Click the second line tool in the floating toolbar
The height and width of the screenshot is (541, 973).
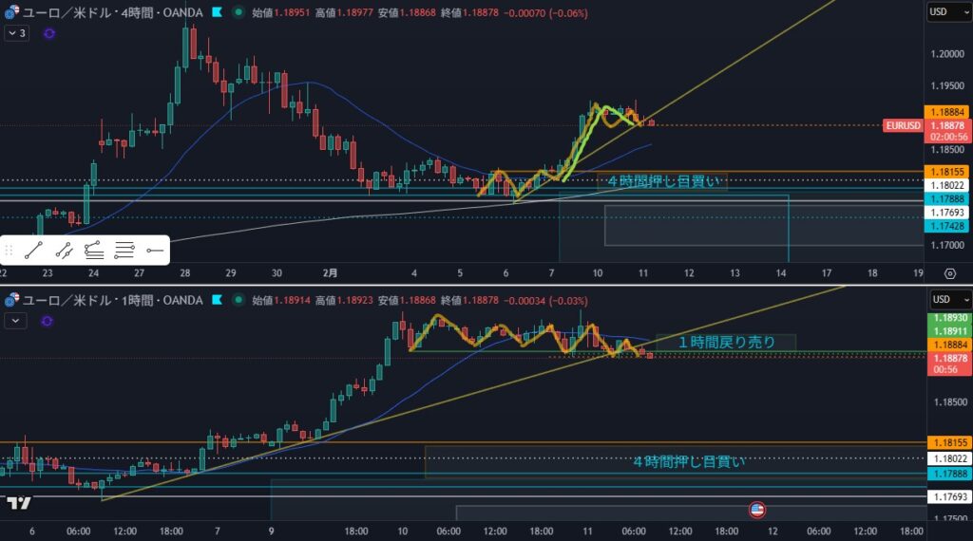64,251
